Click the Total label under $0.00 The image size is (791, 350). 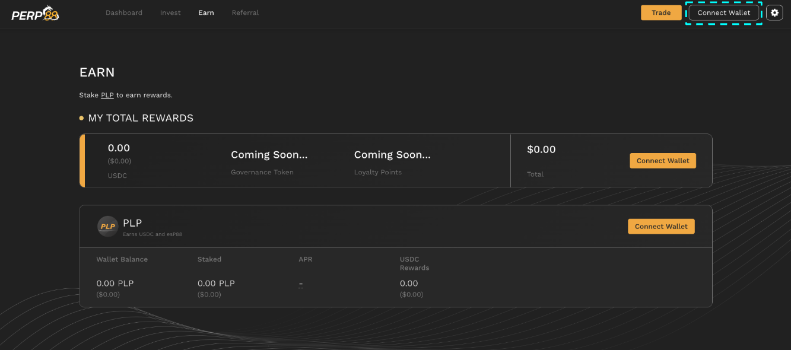[535, 174]
